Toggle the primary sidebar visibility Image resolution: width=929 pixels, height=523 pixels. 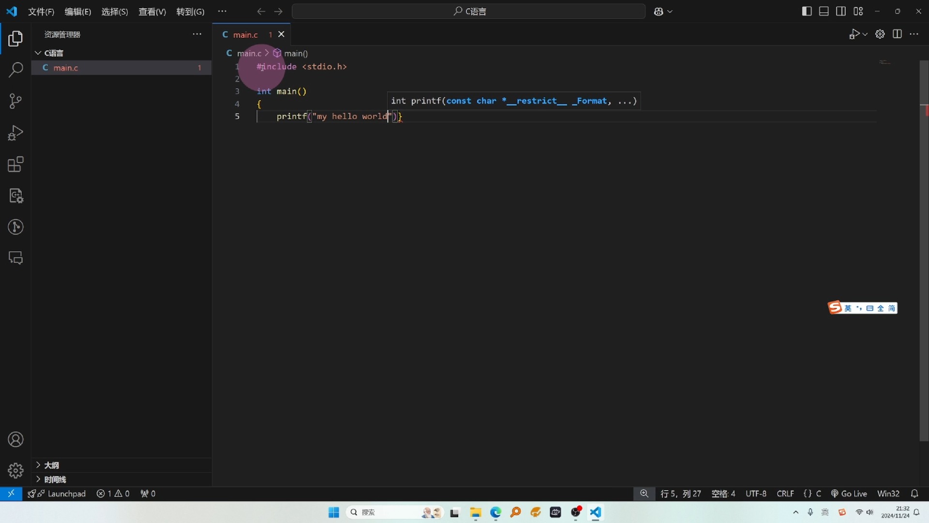[x=807, y=11]
